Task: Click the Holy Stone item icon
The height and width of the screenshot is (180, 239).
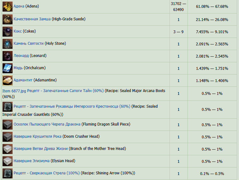Action: [7, 44]
